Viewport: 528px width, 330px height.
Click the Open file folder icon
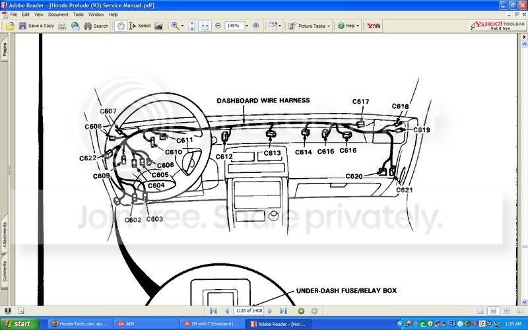(x=11, y=26)
